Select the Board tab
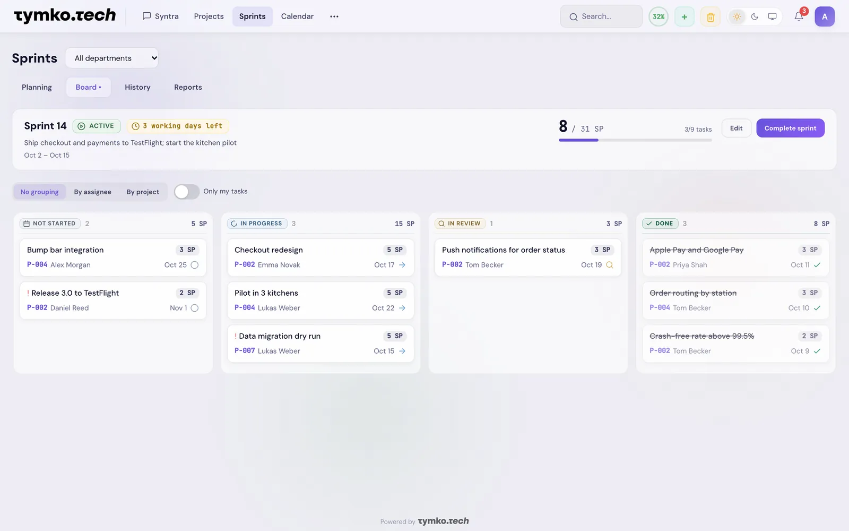 88,87
